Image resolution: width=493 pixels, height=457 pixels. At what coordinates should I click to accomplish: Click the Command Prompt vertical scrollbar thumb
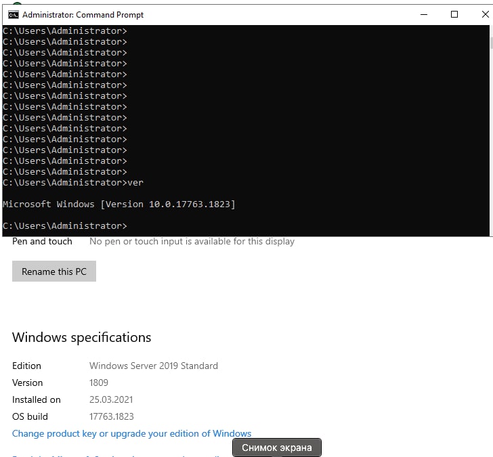pyautogui.click(x=491, y=43)
